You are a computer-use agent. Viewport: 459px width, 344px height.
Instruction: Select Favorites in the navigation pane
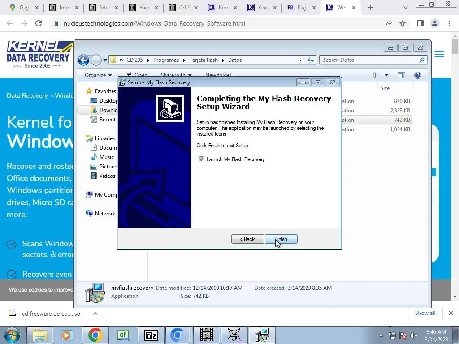pyautogui.click(x=101, y=91)
